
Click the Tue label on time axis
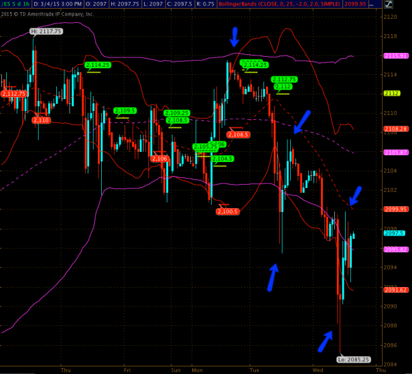point(254,369)
